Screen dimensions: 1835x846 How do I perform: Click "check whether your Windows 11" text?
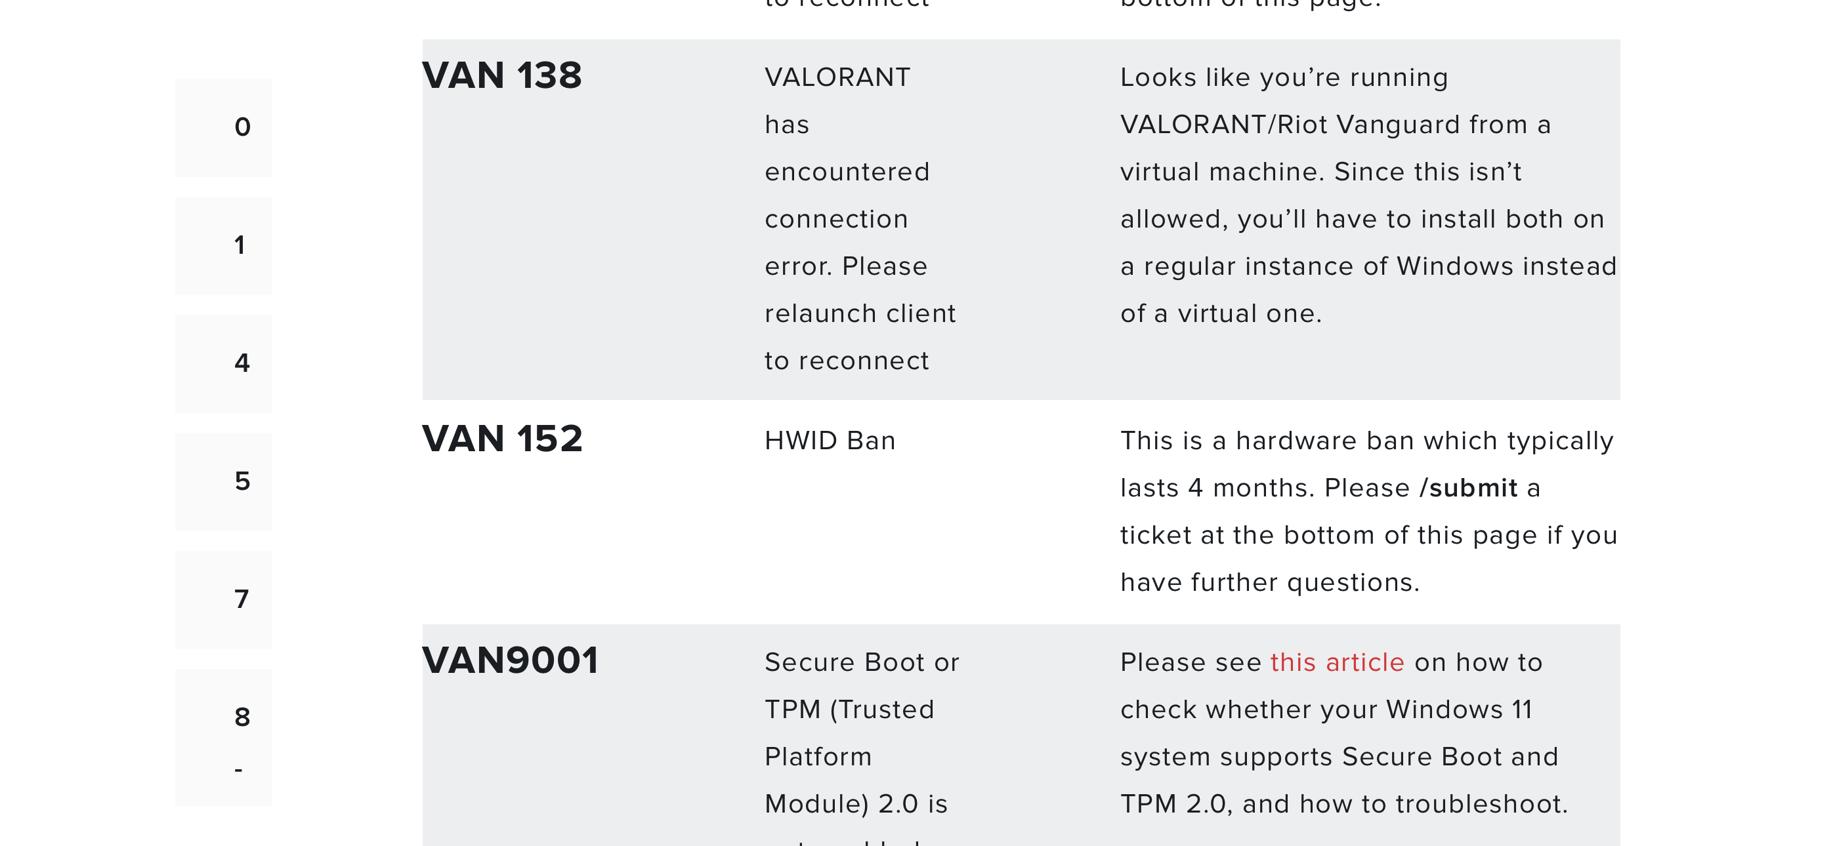[1326, 710]
